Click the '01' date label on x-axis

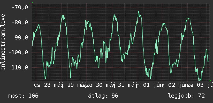[146, 85]
